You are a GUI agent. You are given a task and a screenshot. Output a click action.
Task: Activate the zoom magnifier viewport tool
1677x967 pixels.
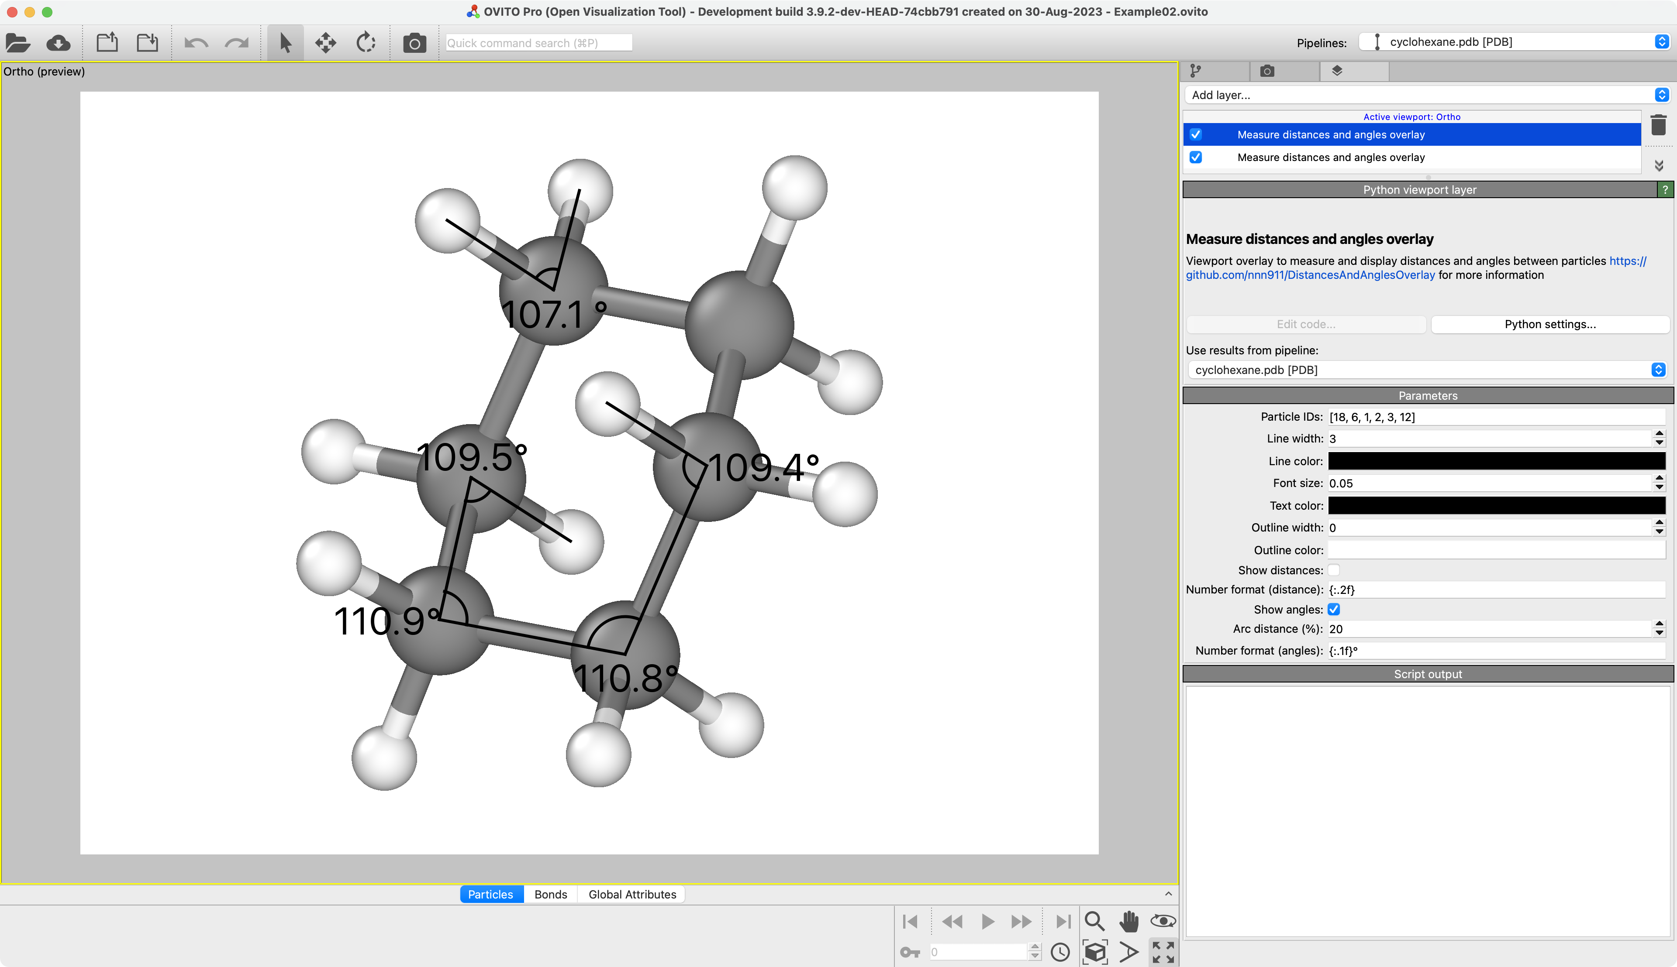coord(1094,921)
